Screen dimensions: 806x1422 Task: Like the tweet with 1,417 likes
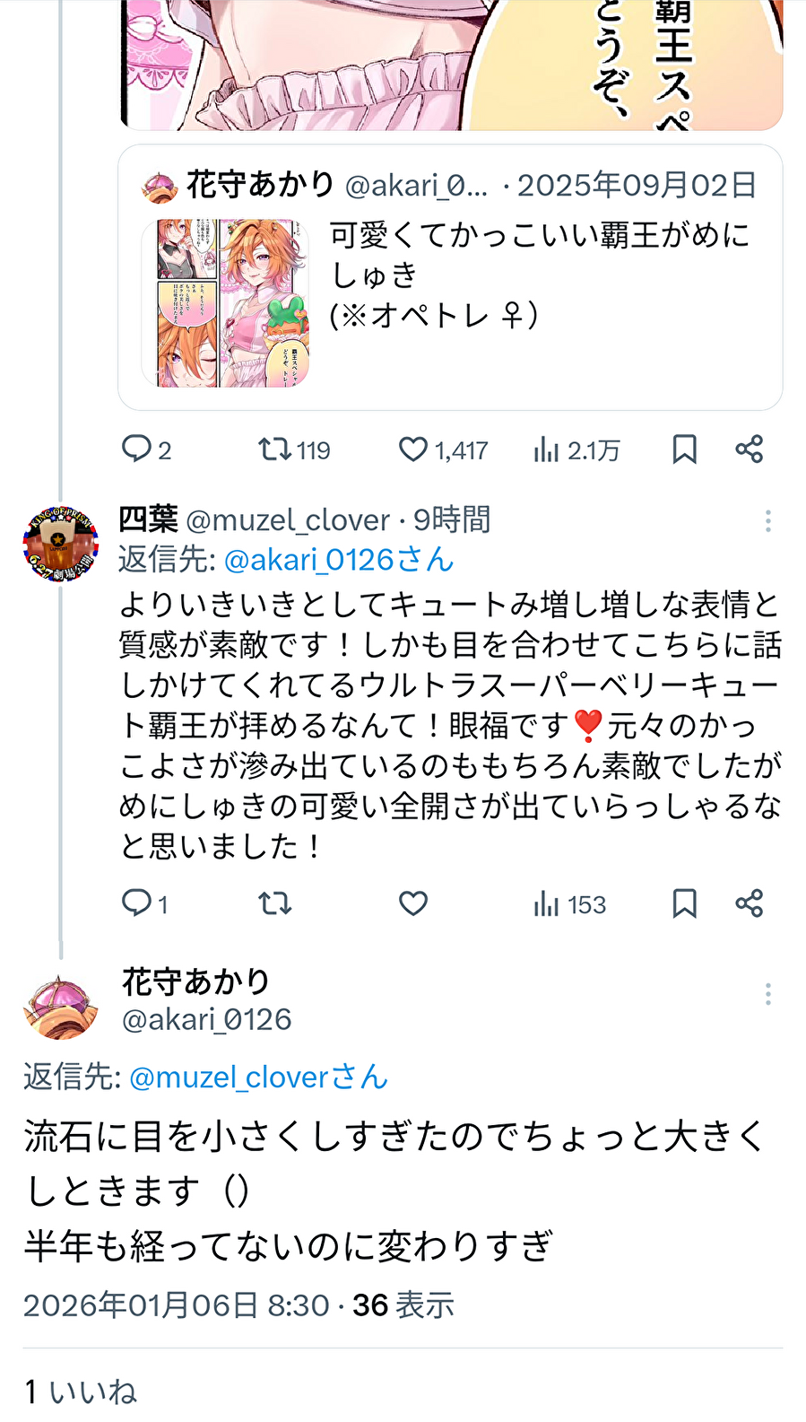point(413,449)
